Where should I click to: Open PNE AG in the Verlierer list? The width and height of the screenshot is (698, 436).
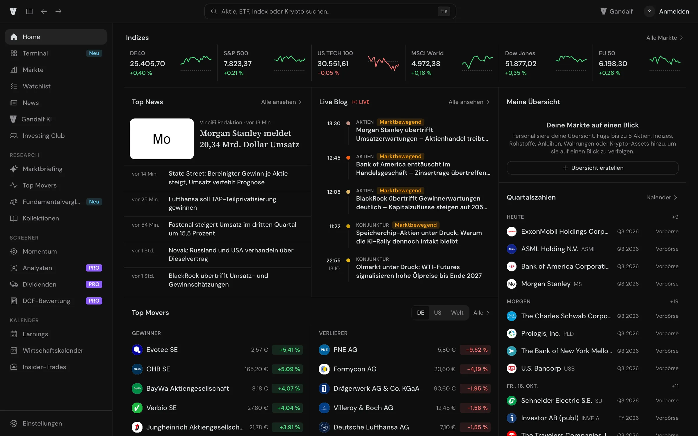click(x=405, y=350)
